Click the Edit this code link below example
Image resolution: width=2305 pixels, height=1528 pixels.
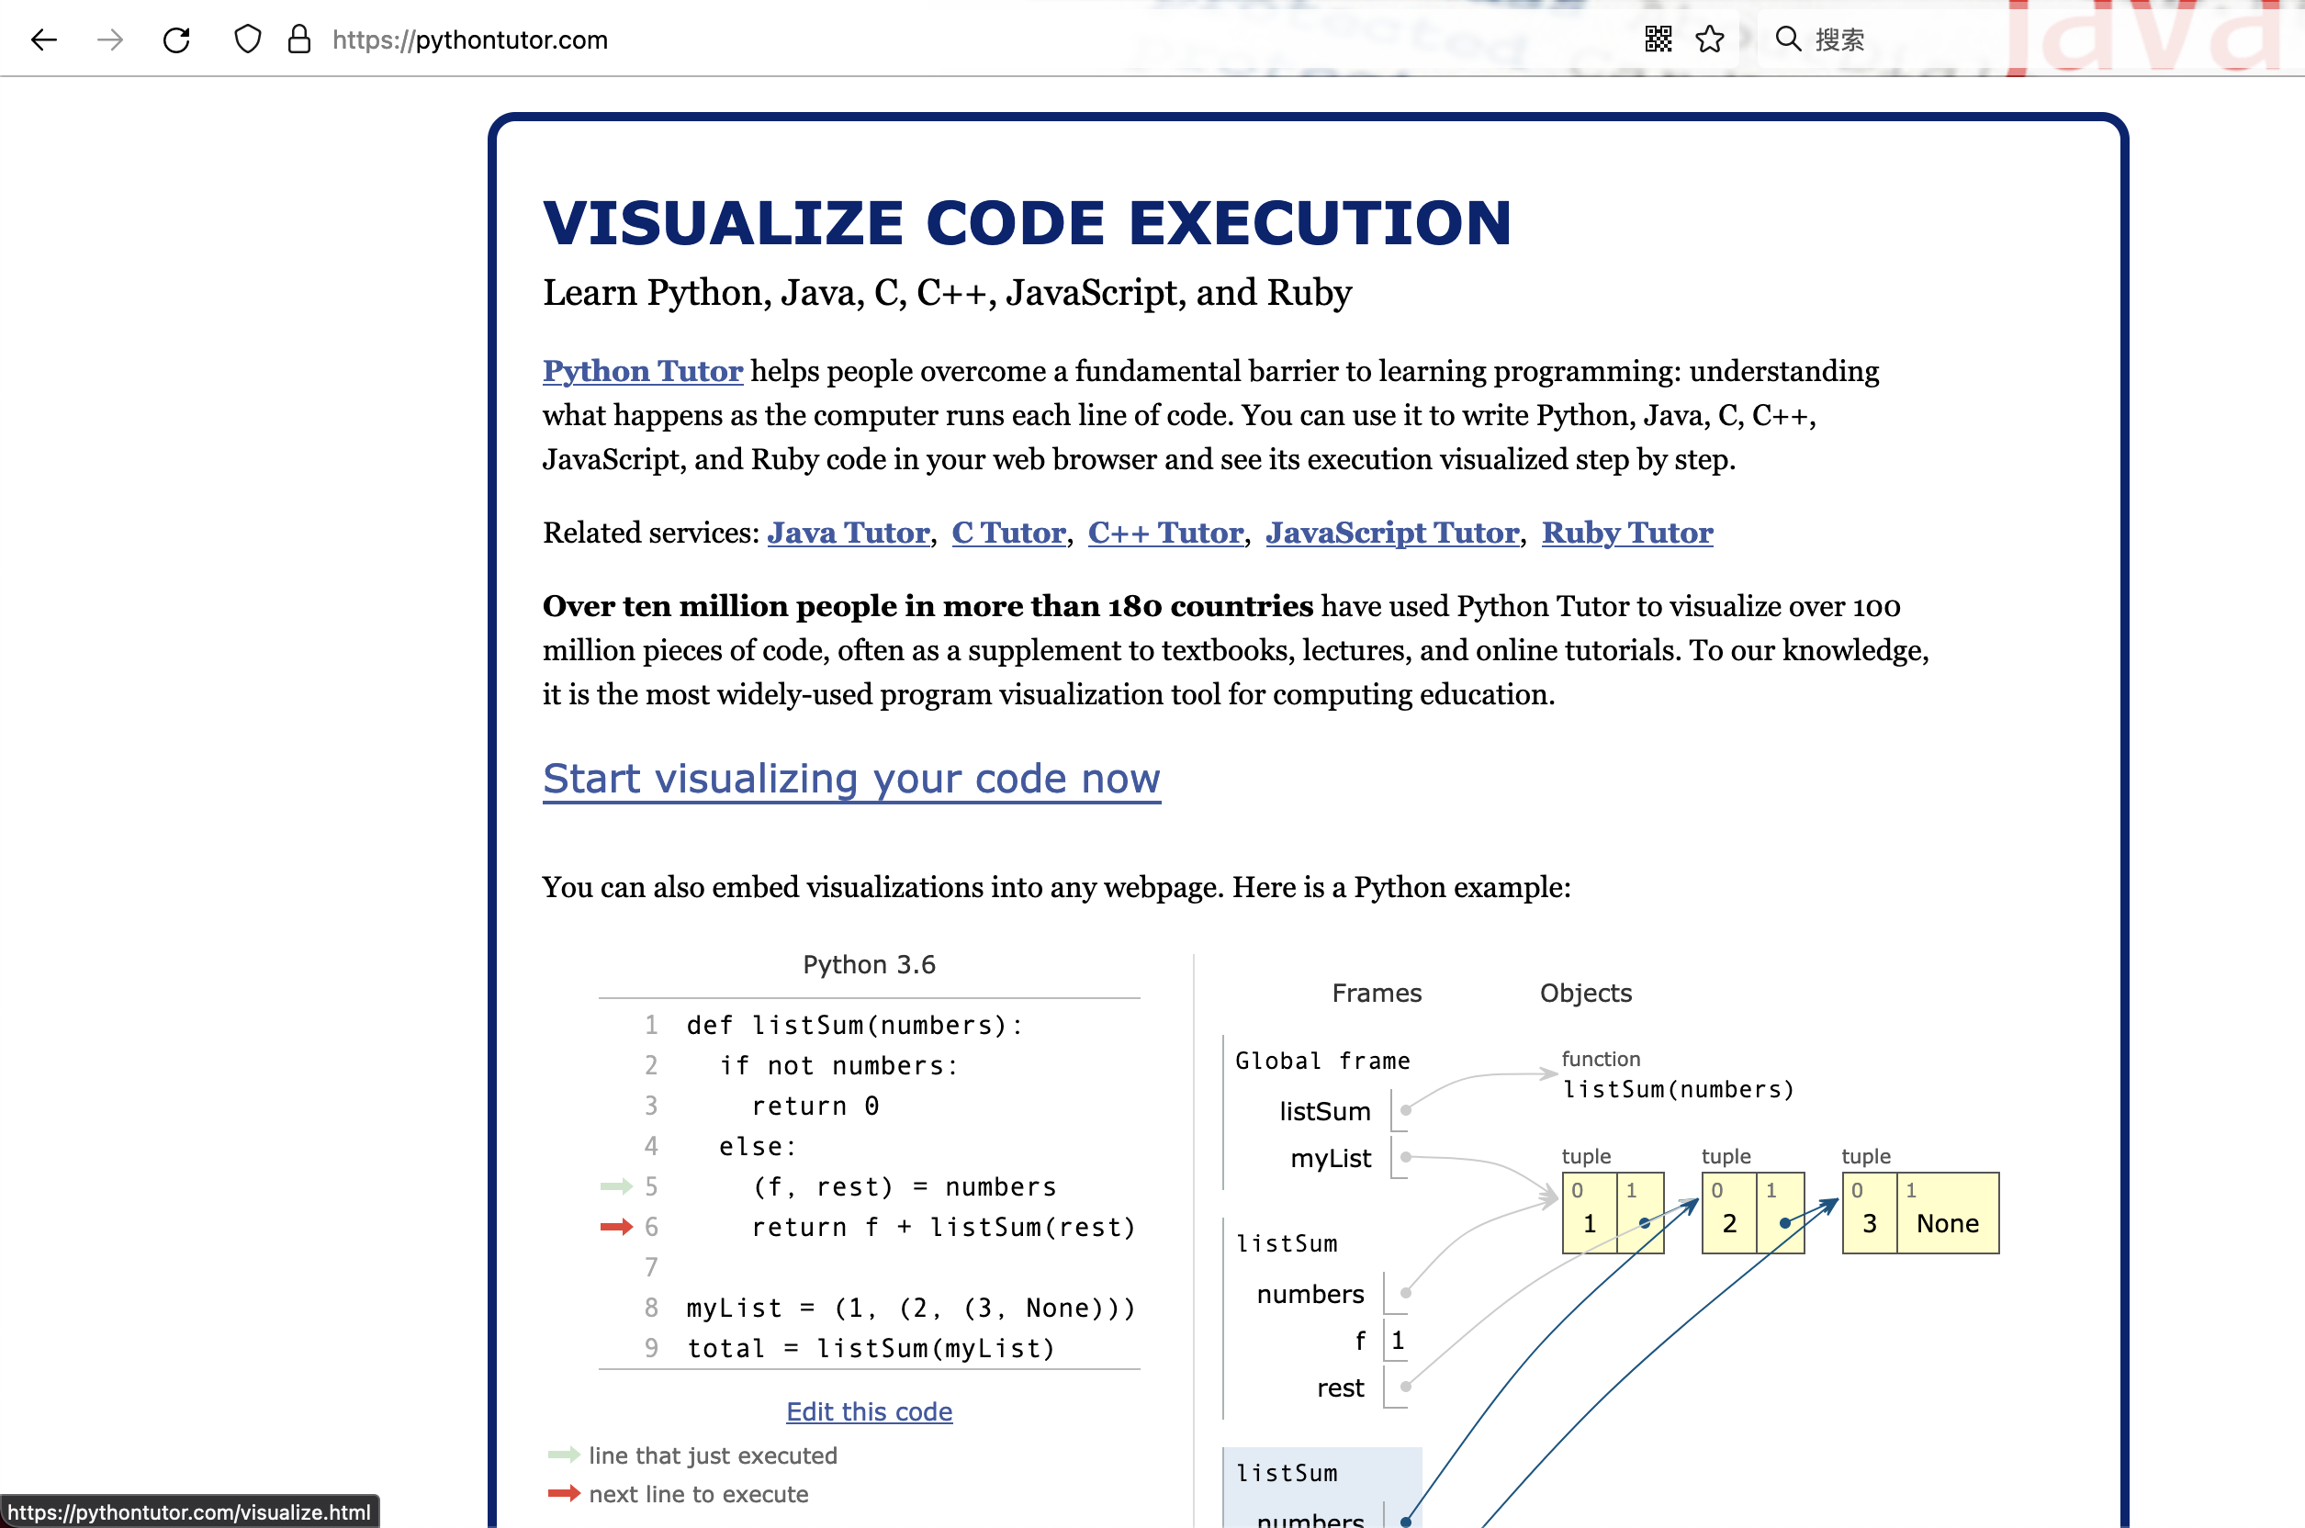870,1410
